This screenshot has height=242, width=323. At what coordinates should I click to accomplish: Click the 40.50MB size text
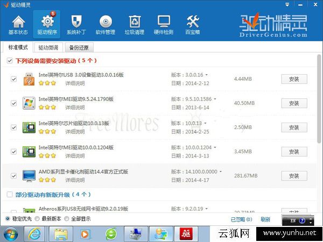[244, 103]
